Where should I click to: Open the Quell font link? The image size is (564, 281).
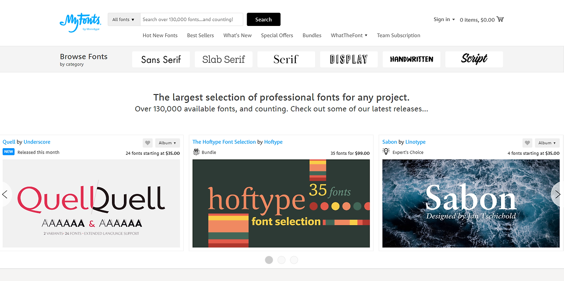tap(9, 142)
